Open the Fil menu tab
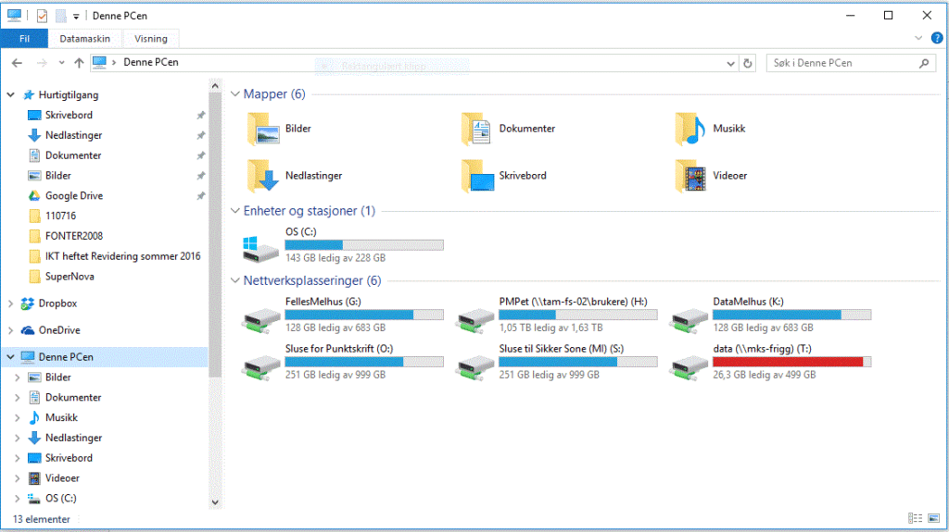949x532 pixels. tap(25, 39)
